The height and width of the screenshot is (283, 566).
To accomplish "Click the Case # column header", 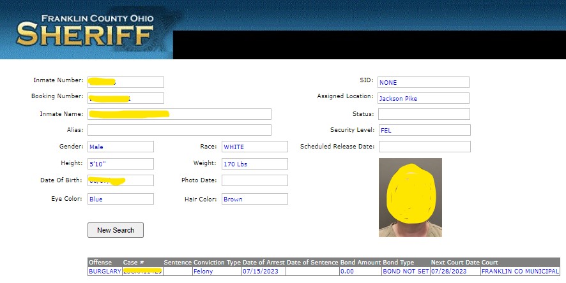I will [134, 262].
